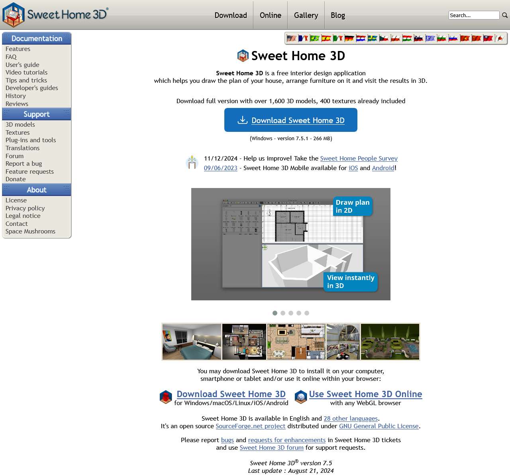Image resolution: width=510 pixels, height=476 pixels.
Task: Select the Bulgarian flag language
Action: (x=442, y=38)
